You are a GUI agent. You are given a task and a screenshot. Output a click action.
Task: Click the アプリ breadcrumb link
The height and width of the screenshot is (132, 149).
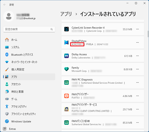tap(66, 14)
